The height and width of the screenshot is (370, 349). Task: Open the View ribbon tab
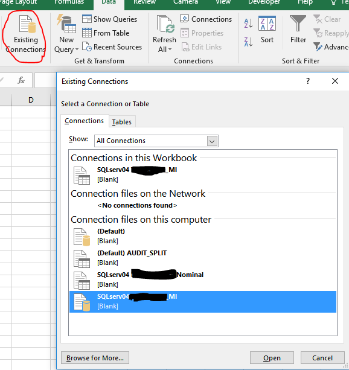tap(223, 2)
